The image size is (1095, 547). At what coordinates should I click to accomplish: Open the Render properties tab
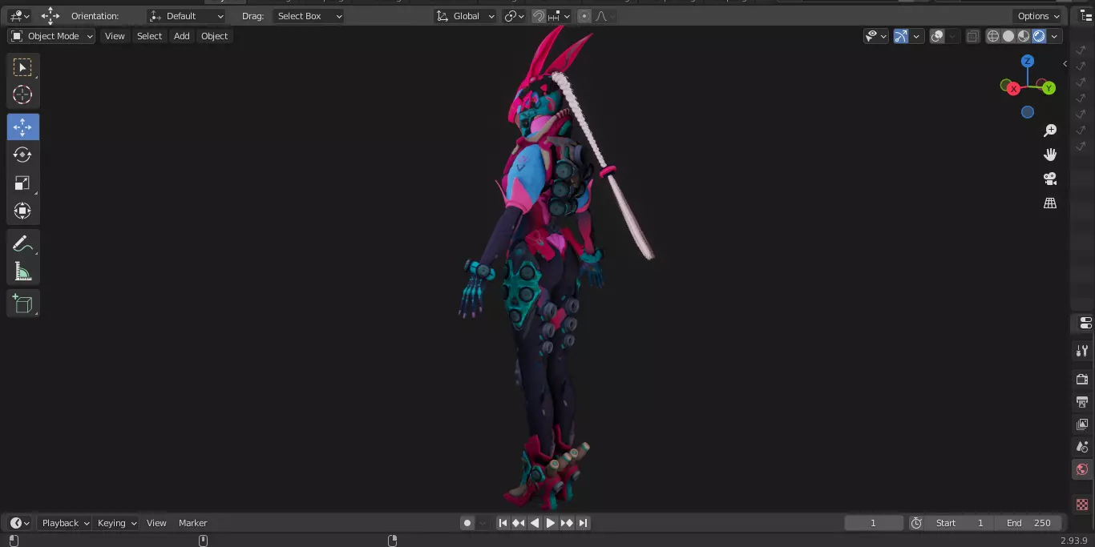click(x=1082, y=379)
